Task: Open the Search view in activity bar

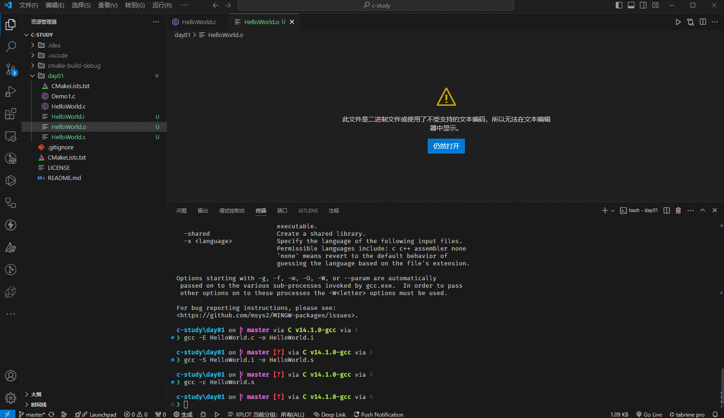Action: [x=11, y=46]
